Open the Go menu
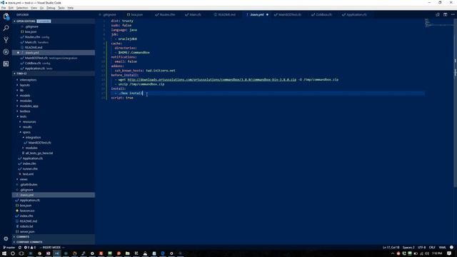457x257 pixels. coord(41,8)
